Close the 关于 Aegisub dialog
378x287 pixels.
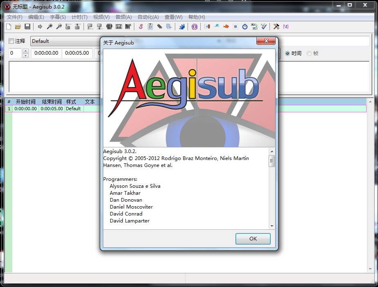click(x=266, y=41)
